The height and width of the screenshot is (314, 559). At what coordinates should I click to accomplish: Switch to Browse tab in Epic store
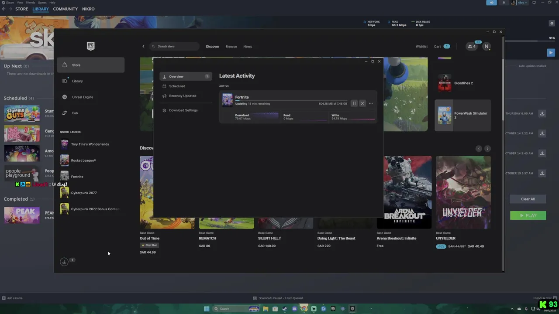point(231,46)
